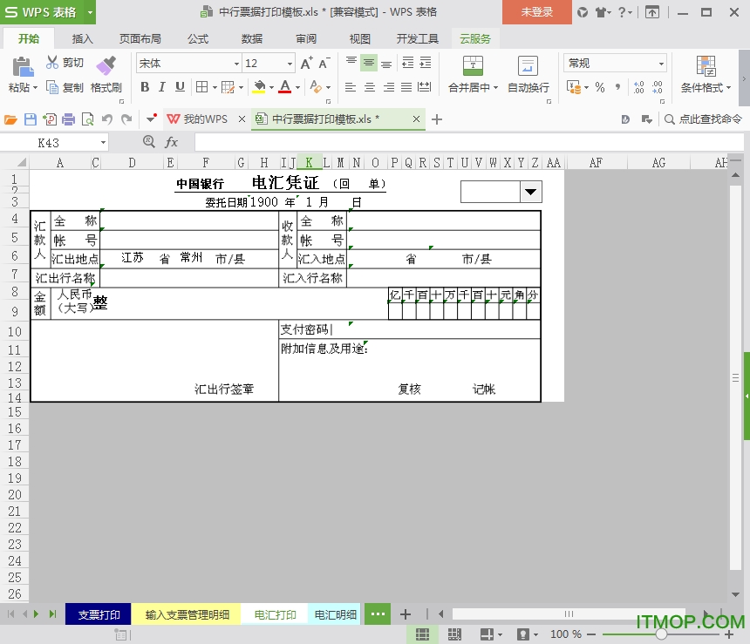The height and width of the screenshot is (644, 750).
Task: Open the WPS 表格 application menu arrow
Action: 90,12
